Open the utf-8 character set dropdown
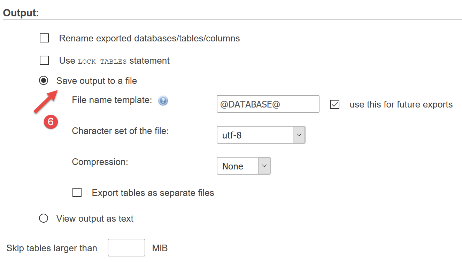The width and height of the screenshot is (462, 262). coord(261,135)
